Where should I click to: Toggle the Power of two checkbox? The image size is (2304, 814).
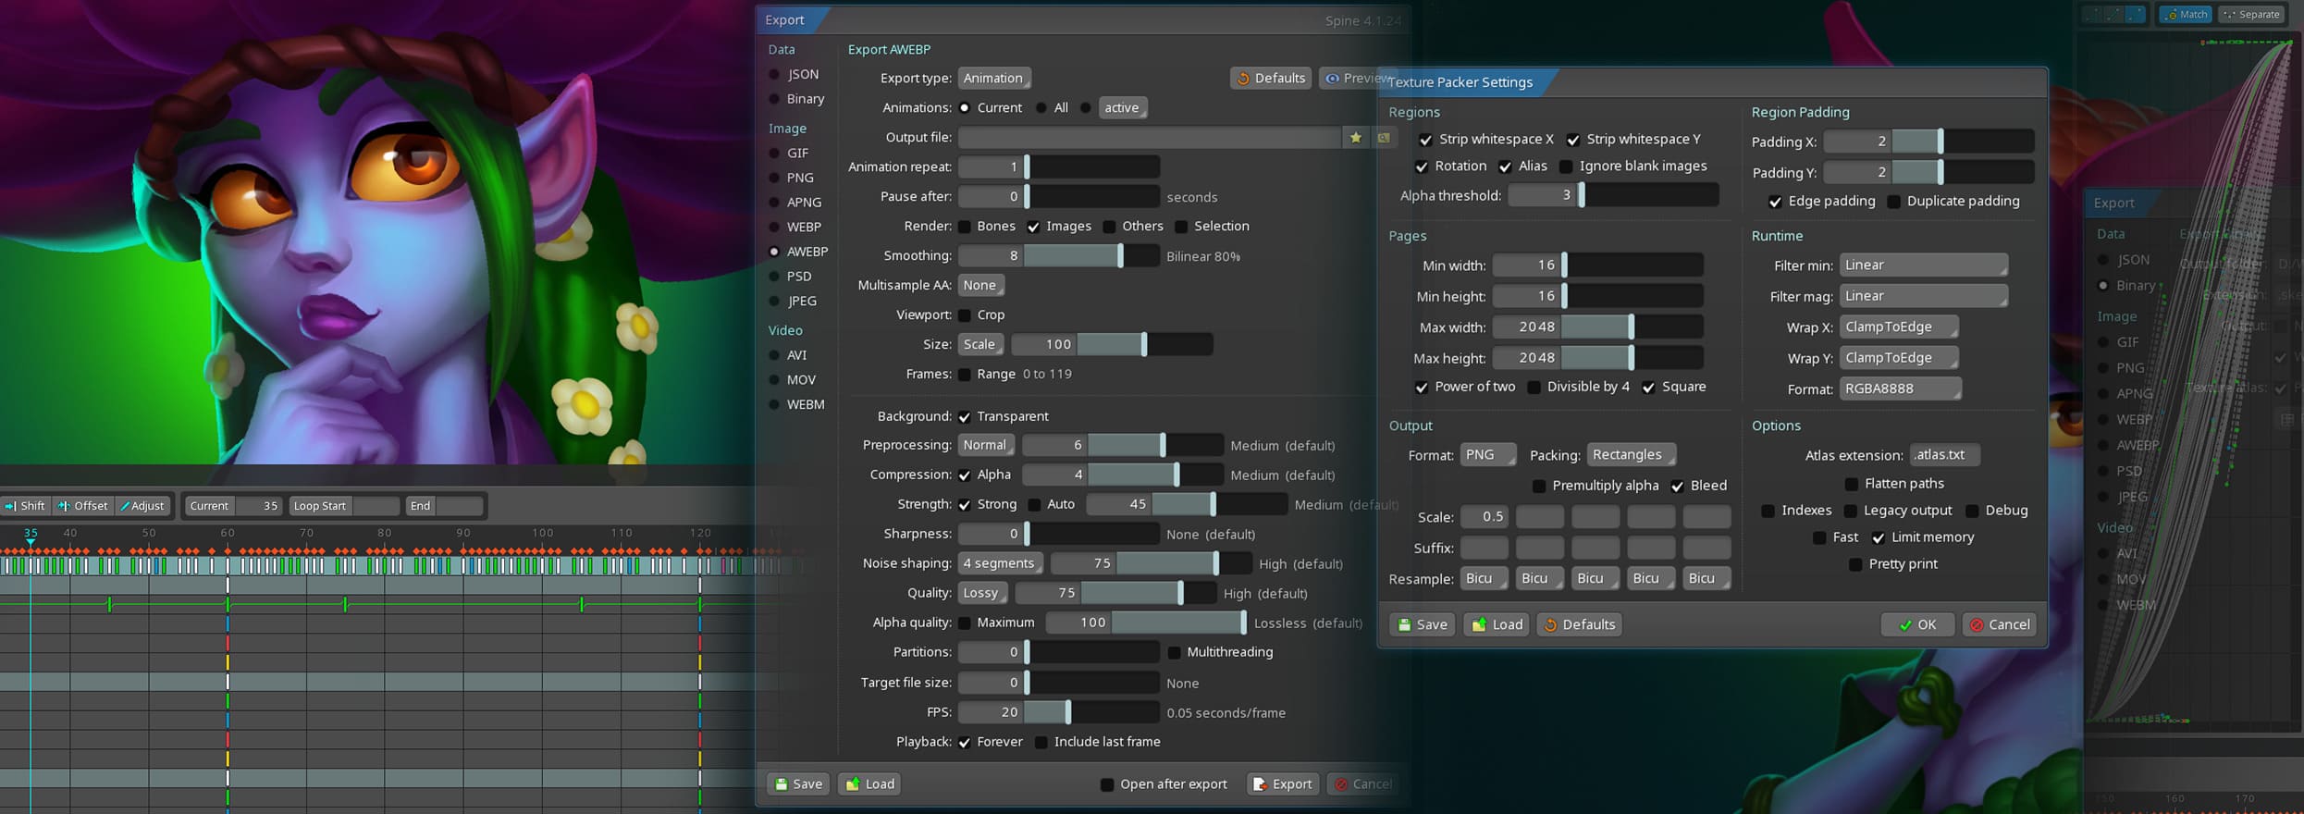pos(1422,388)
